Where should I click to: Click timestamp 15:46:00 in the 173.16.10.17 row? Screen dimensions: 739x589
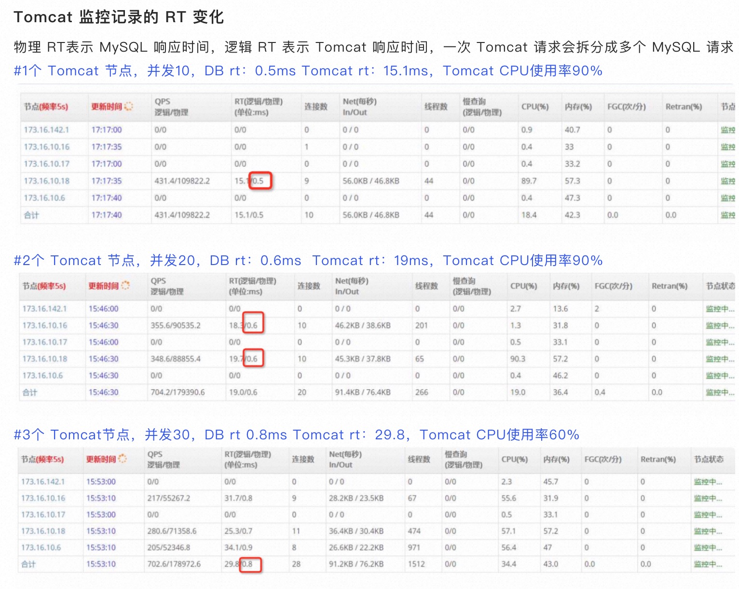pyautogui.click(x=103, y=342)
